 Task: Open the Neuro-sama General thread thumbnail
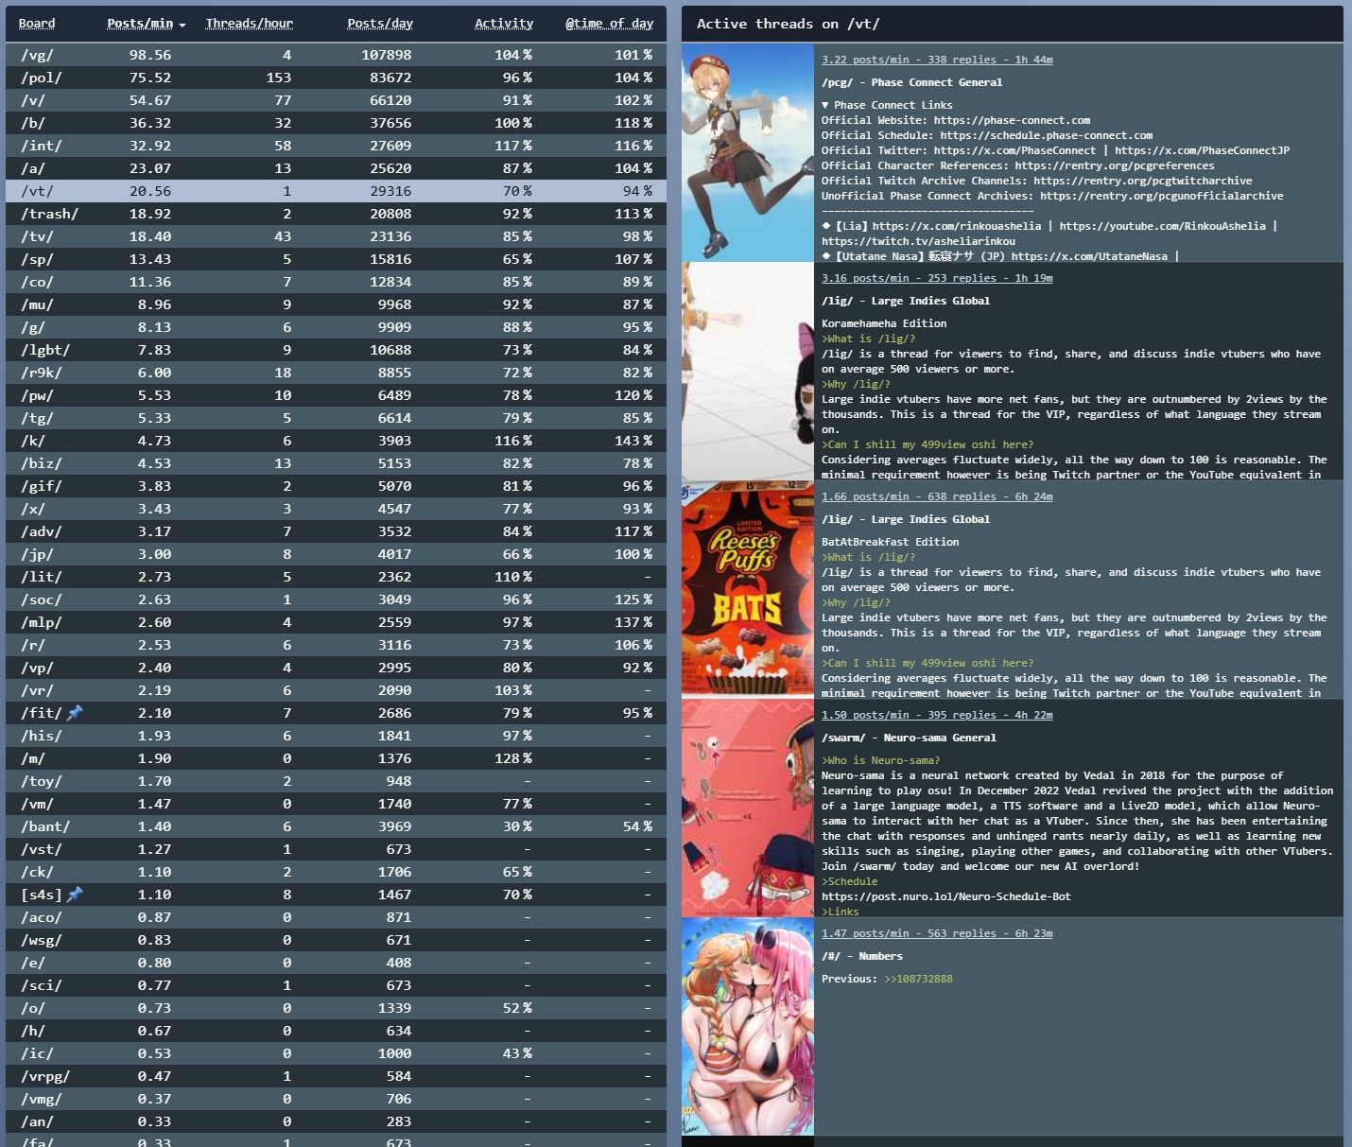pyautogui.click(x=748, y=808)
